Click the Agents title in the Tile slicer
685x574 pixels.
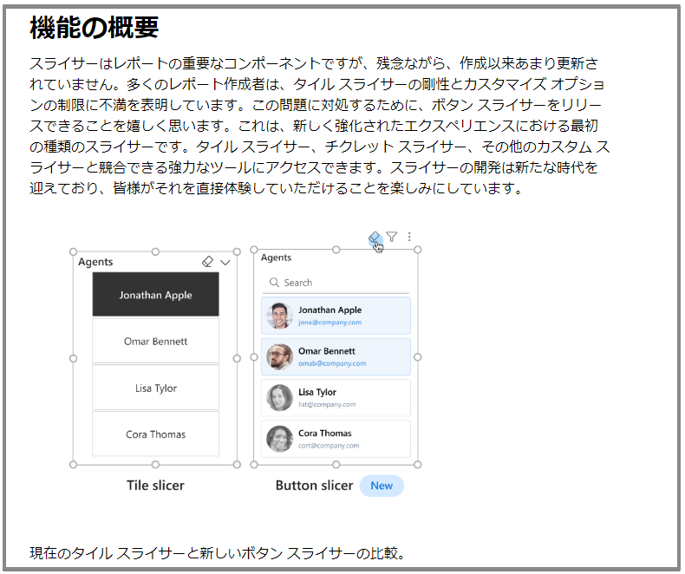pos(95,262)
